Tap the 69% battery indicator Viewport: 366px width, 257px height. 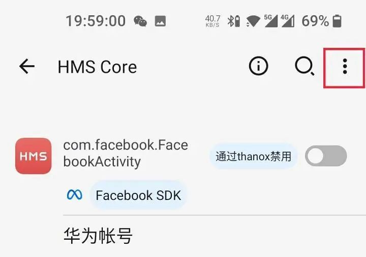(322, 21)
